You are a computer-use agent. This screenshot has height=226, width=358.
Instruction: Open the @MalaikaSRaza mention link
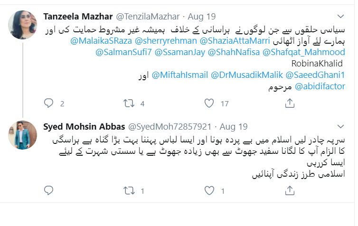click(x=101, y=41)
